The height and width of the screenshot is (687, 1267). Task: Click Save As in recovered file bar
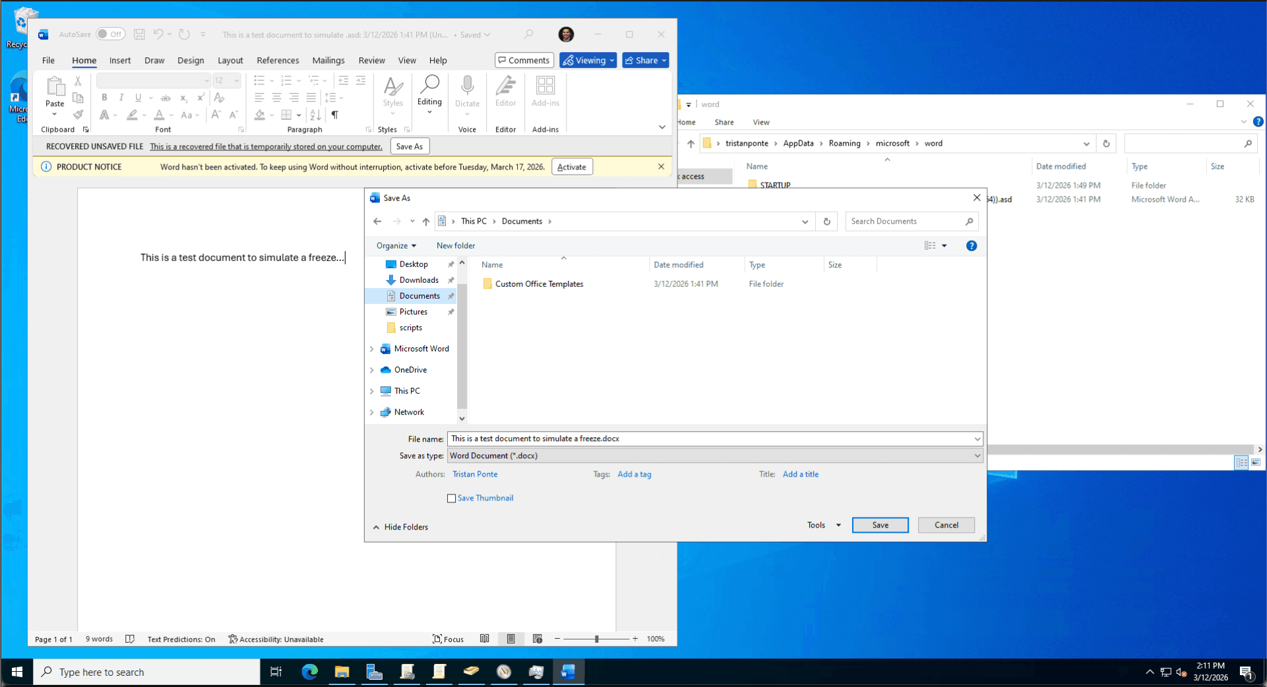coord(410,146)
